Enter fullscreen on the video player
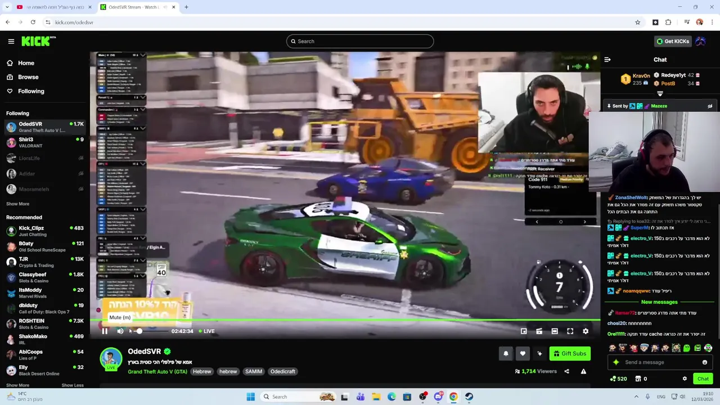This screenshot has width=720, height=405. click(x=570, y=331)
